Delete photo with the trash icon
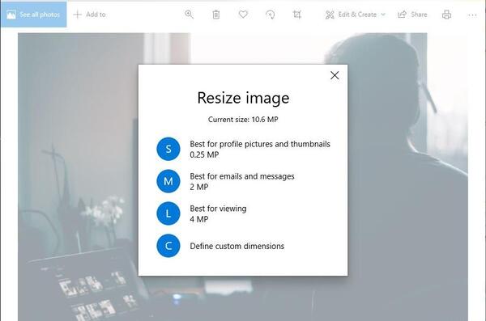486x321 pixels. tap(216, 15)
